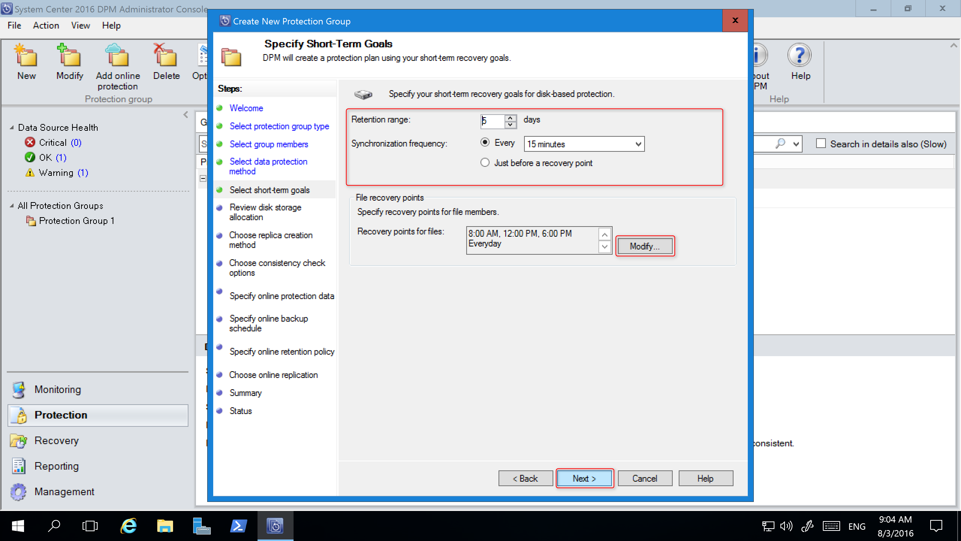Click the Next button to proceed
This screenshot has height=541, width=961.
(x=583, y=478)
